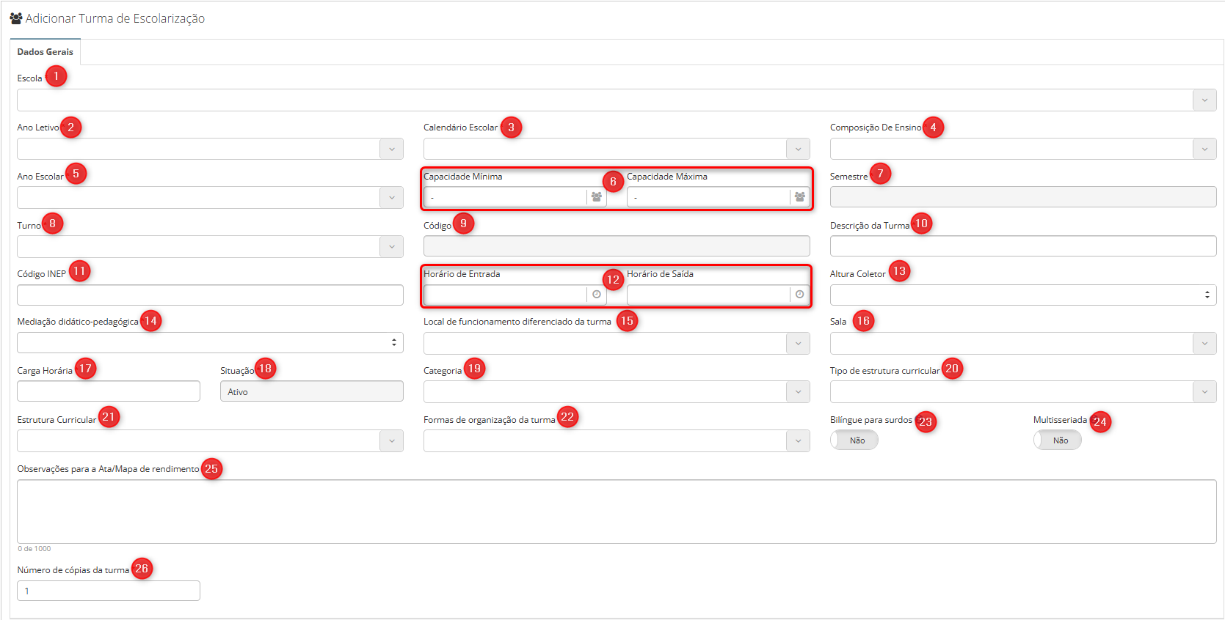Image resolution: width=1225 pixels, height=620 pixels.
Task: Click the Altura Coletor stepper arrows
Action: tap(1207, 295)
